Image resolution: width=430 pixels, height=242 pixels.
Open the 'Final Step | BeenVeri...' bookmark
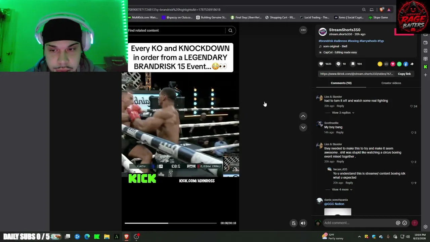[x=246, y=17]
